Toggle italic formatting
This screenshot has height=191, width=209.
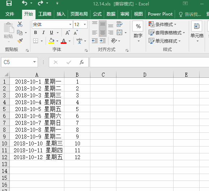[x=43, y=33]
